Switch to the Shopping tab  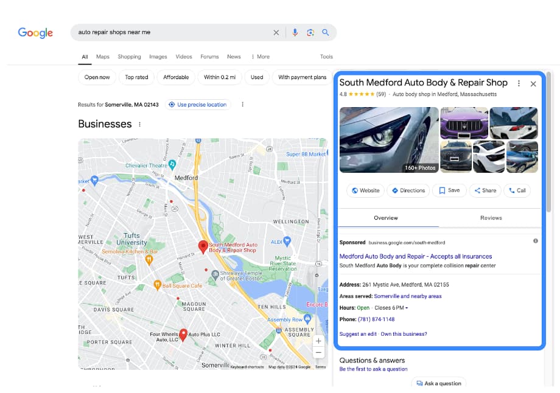pos(129,57)
